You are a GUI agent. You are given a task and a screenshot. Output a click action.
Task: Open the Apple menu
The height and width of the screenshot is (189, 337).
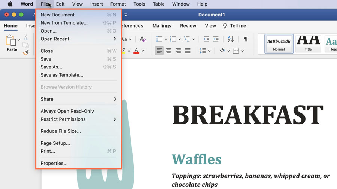(x=10, y=4)
